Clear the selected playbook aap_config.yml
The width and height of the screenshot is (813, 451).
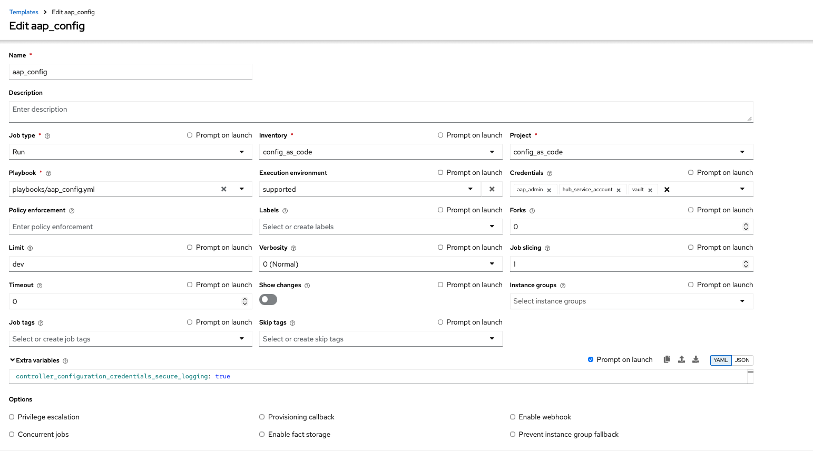tap(223, 189)
